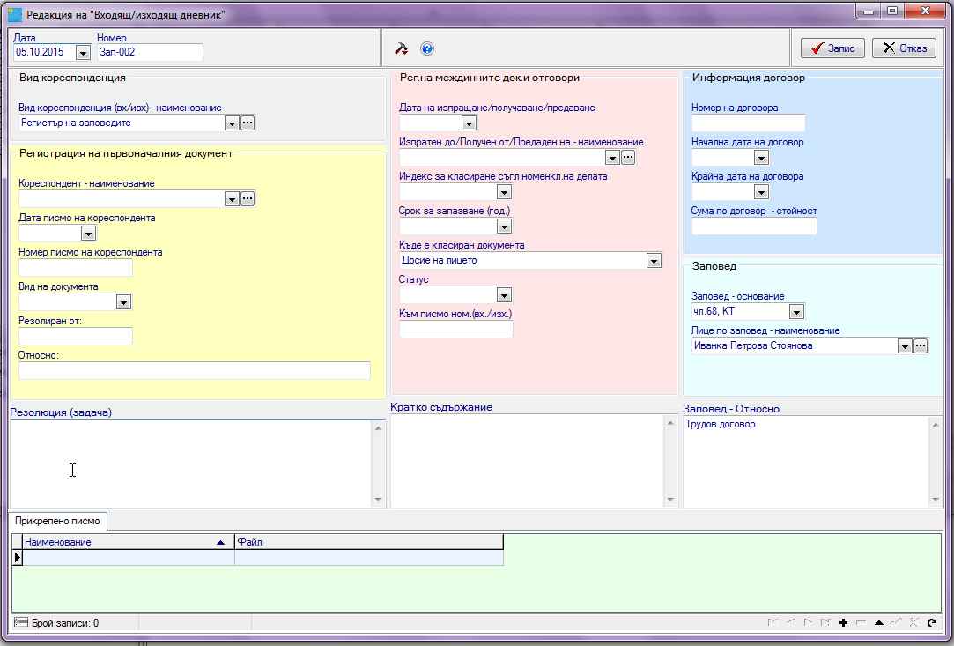Image resolution: width=954 pixels, height=646 pixels.
Task: Save with the Запис button
Action: pyautogui.click(x=832, y=48)
